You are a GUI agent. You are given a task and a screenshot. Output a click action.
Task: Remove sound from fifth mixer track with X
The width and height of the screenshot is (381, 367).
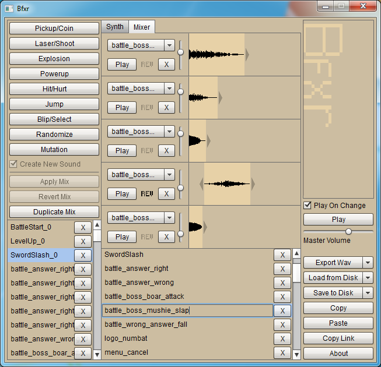[166, 237]
